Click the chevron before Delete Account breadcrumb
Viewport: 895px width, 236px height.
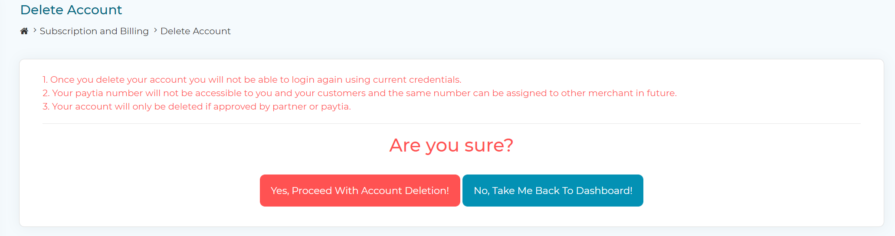[155, 30]
